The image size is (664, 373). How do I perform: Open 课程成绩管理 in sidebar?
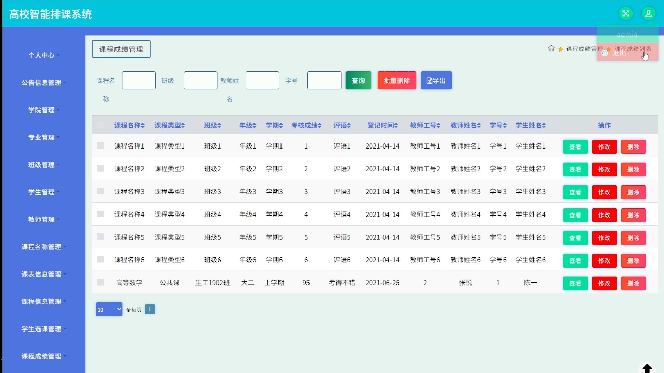[x=44, y=356]
